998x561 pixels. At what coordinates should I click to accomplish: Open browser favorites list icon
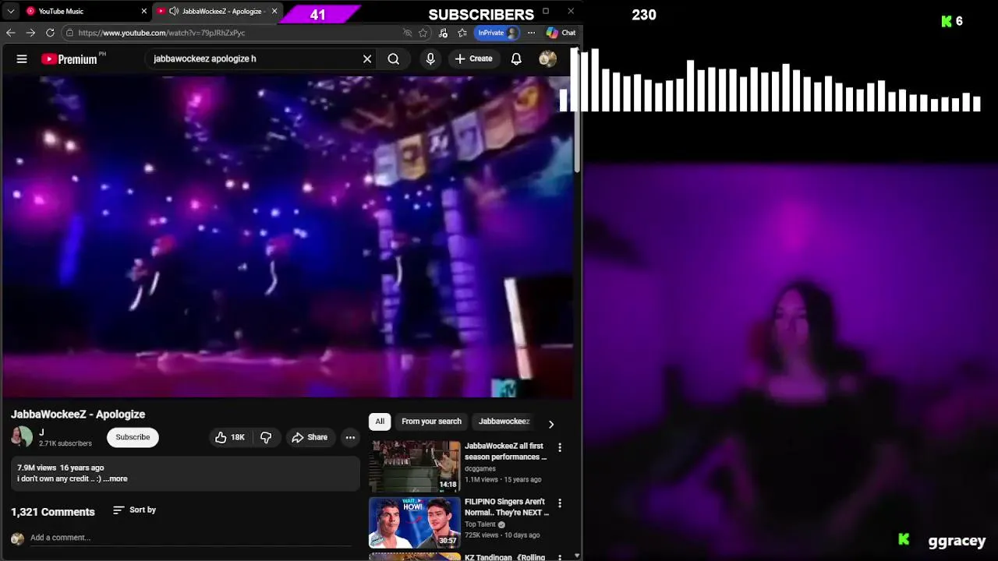pos(462,33)
